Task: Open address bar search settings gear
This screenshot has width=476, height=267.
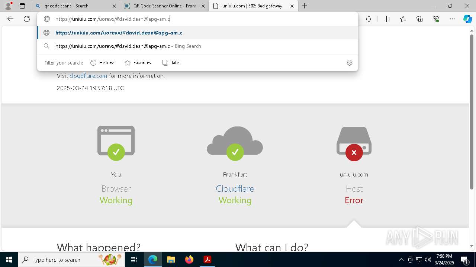Action: click(349, 63)
